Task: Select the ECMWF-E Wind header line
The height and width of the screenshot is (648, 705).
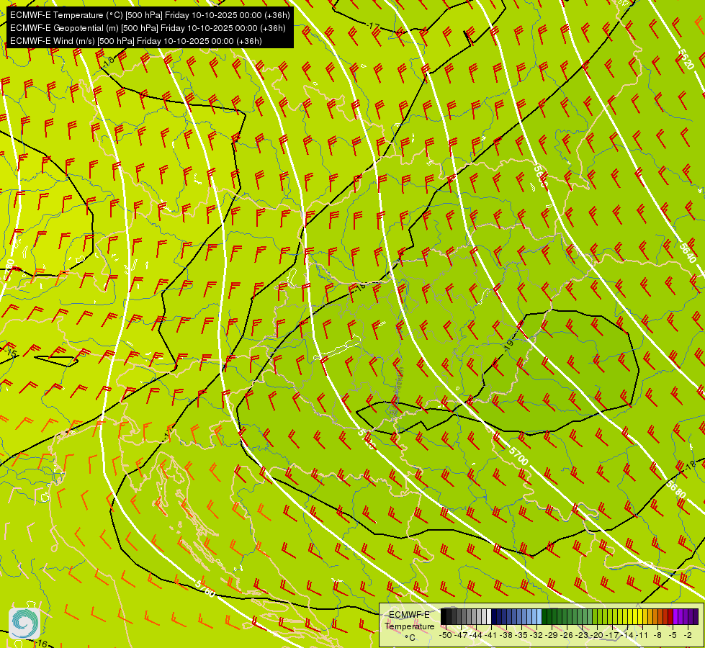Action: (136, 41)
